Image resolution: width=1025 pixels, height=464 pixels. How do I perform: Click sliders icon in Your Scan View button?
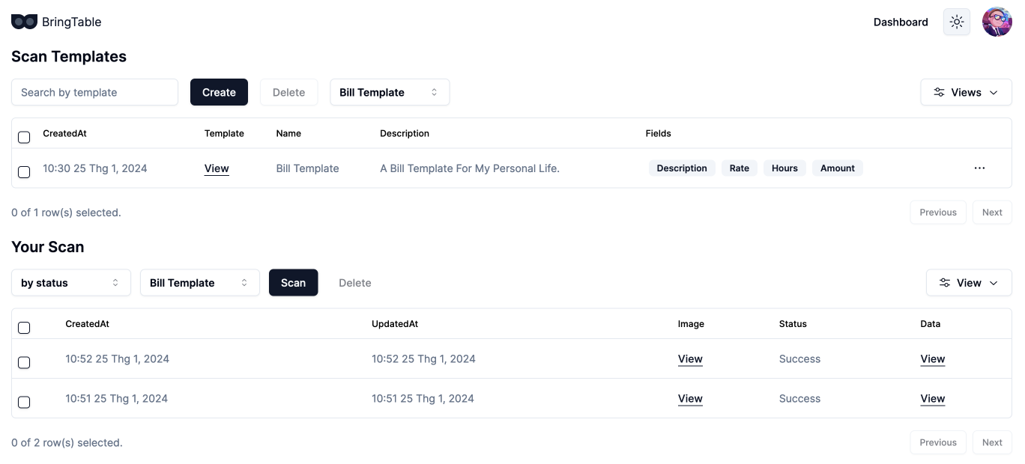(945, 283)
